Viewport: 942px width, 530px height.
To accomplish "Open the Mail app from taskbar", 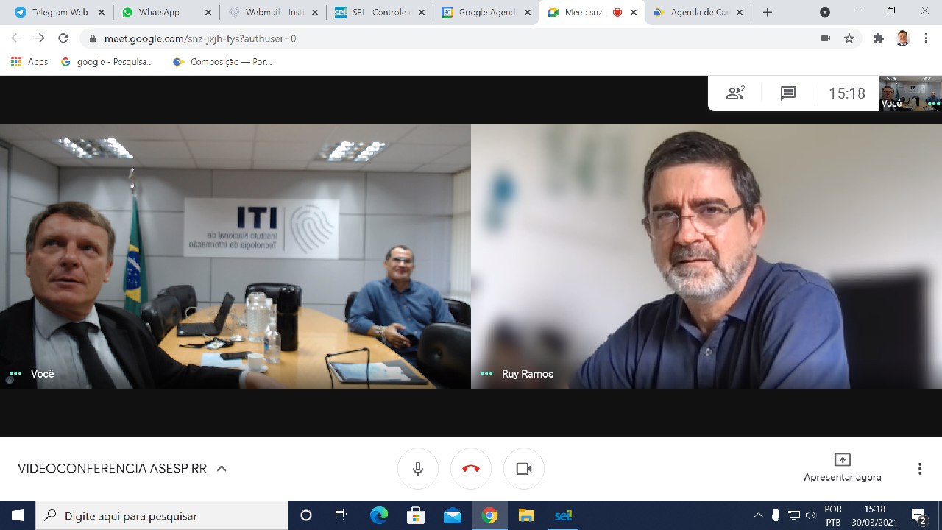I will point(453,515).
